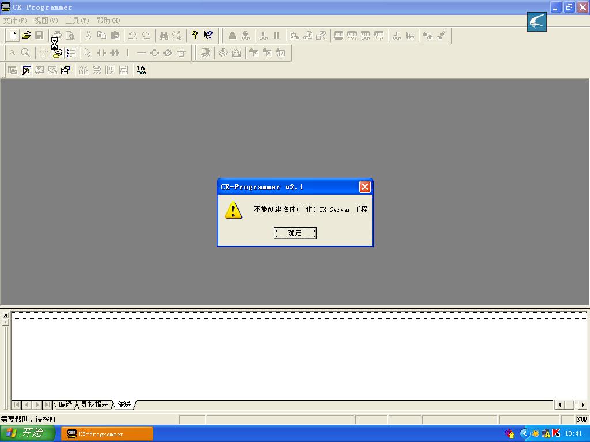Click the small Zoom Out magnifier
The height and width of the screenshot is (442, 590).
[13, 52]
